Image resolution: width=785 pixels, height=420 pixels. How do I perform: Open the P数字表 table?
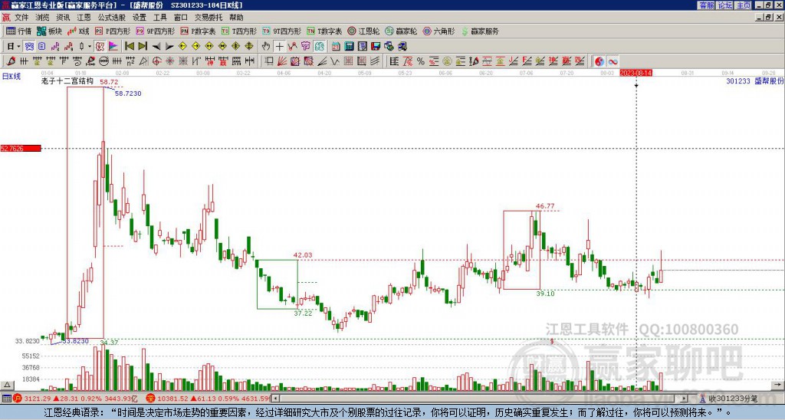coord(198,31)
